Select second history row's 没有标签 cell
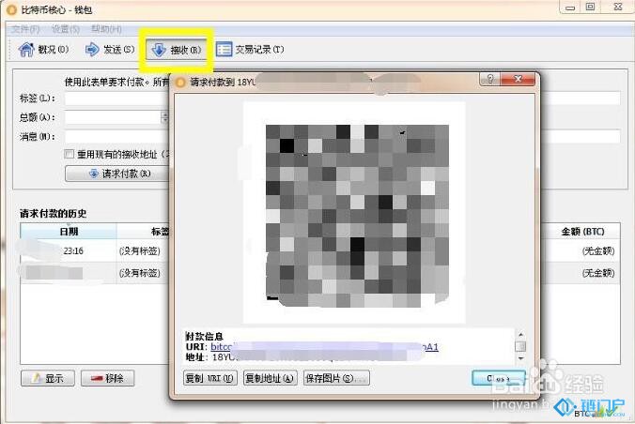 tap(140, 273)
